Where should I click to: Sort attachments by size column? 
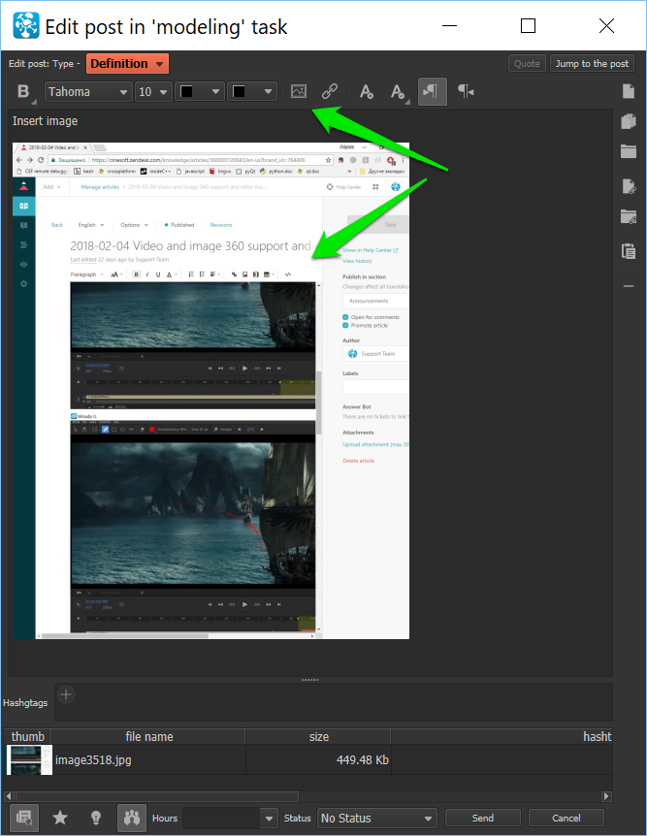[x=318, y=736]
